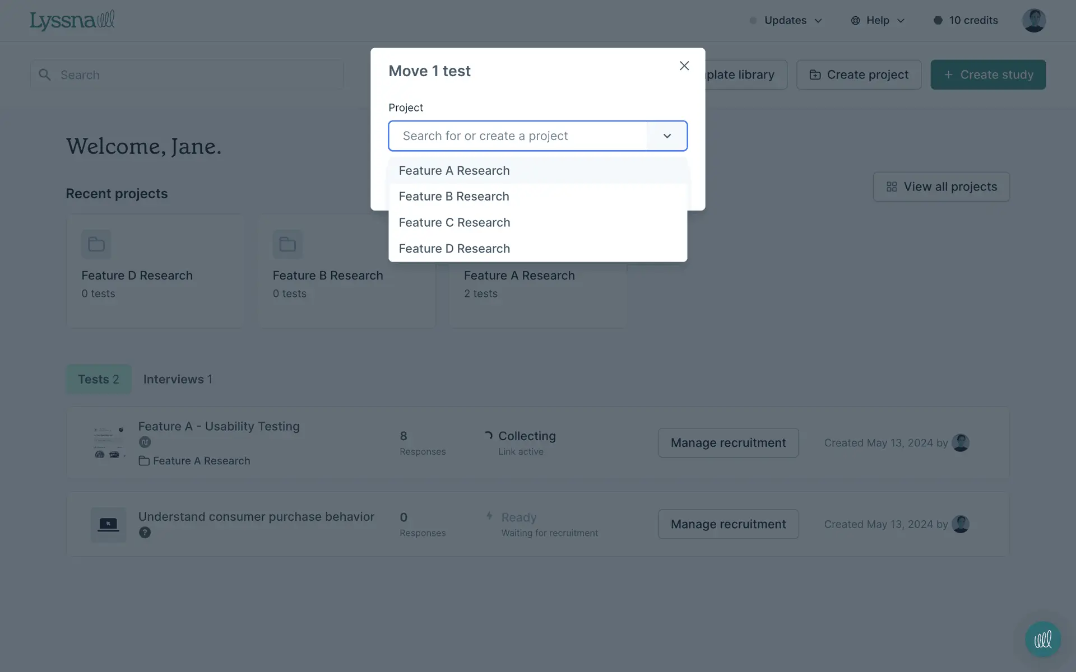Click the question mark icon under consumer purchase test

(x=145, y=533)
